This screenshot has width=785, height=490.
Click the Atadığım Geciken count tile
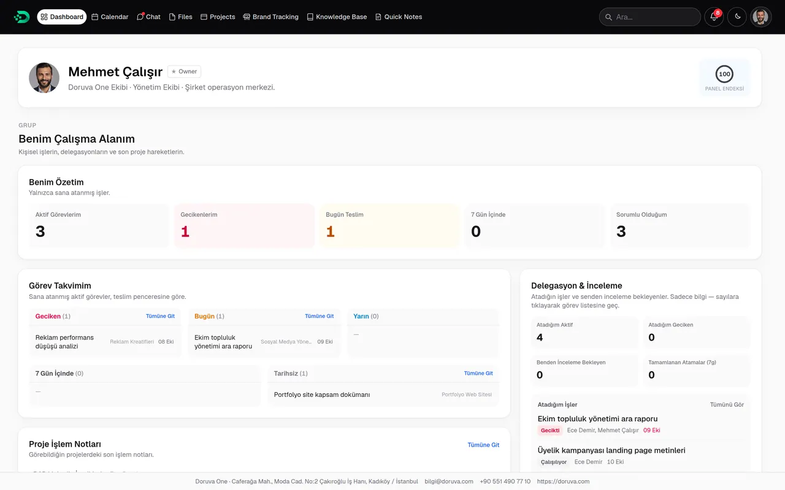click(697, 332)
